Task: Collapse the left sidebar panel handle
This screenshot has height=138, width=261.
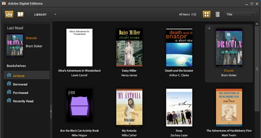Action: 51,111
